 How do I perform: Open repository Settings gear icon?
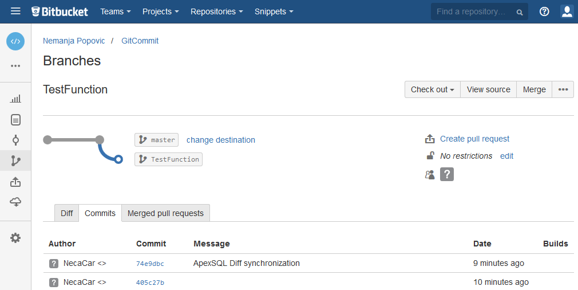click(x=15, y=238)
